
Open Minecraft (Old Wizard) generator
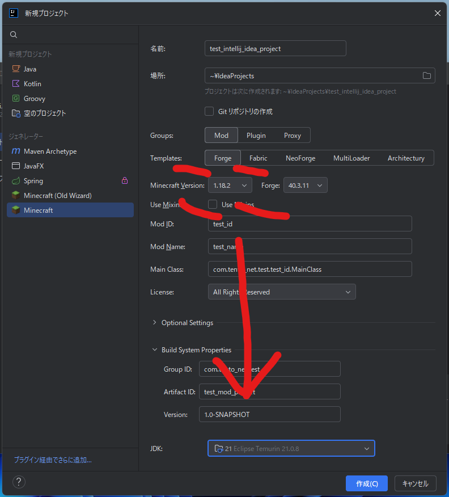57,196
